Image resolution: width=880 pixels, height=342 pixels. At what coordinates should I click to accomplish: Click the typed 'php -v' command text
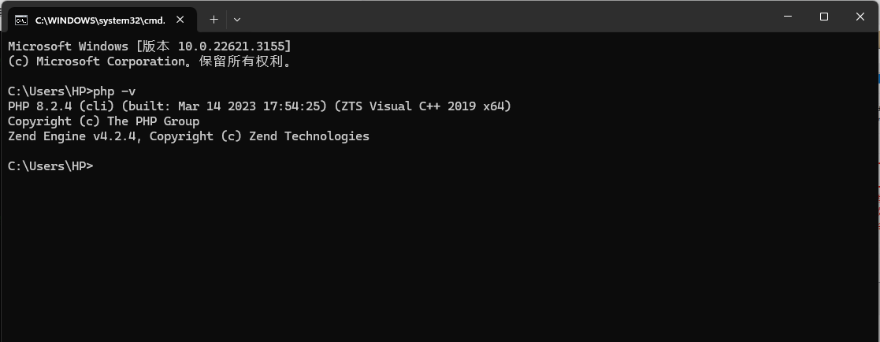pyautogui.click(x=114, y=91)
